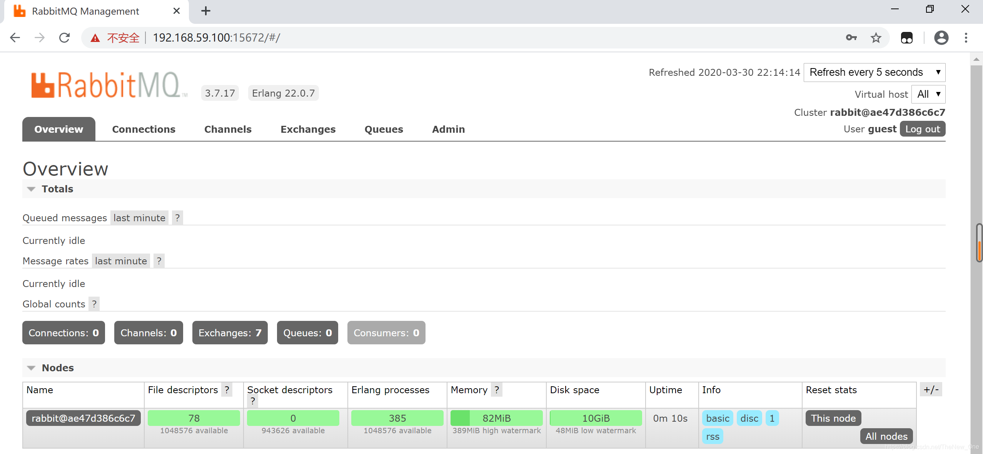Screen dimensions: 983x454
Task: Click the Erlang 22.0.7 version badge
Action: click(x=283, y=93)
